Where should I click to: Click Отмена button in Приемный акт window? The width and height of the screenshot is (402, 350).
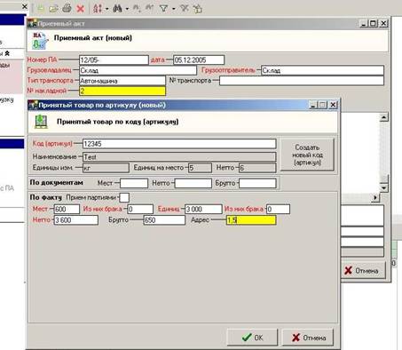pos(363,270)
